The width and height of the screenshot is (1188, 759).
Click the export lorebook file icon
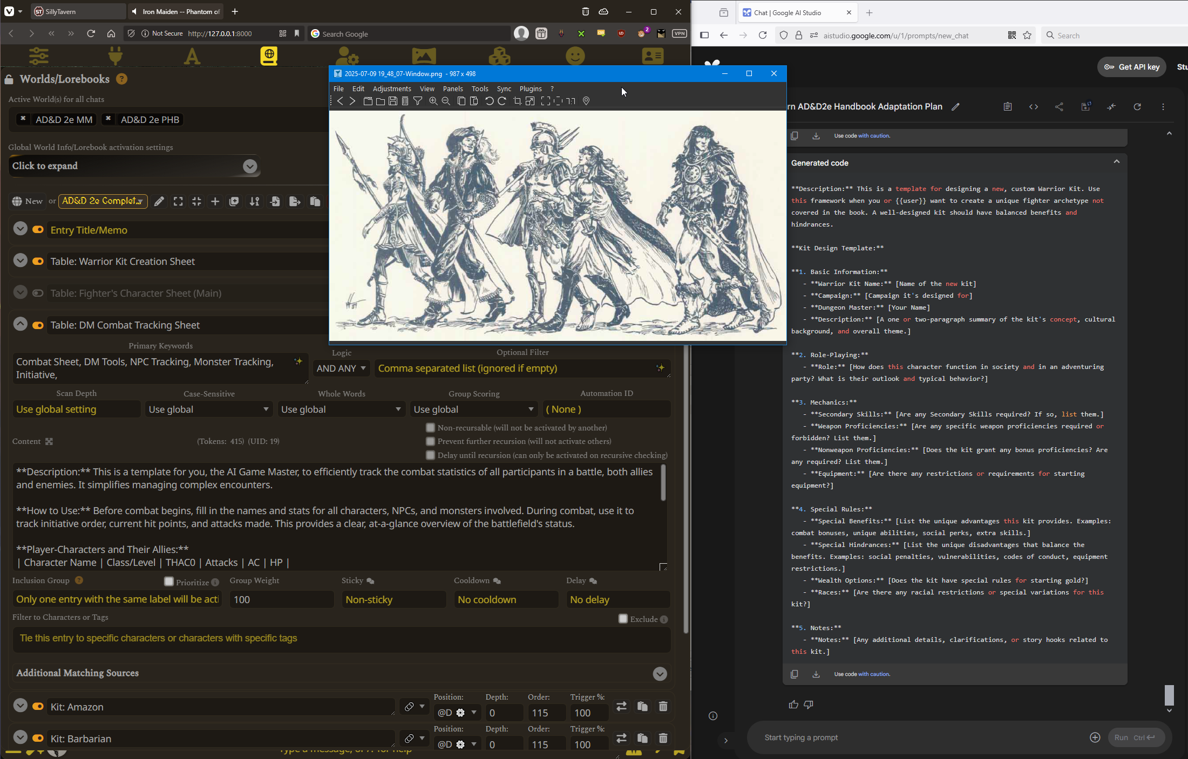coord(295,201)
